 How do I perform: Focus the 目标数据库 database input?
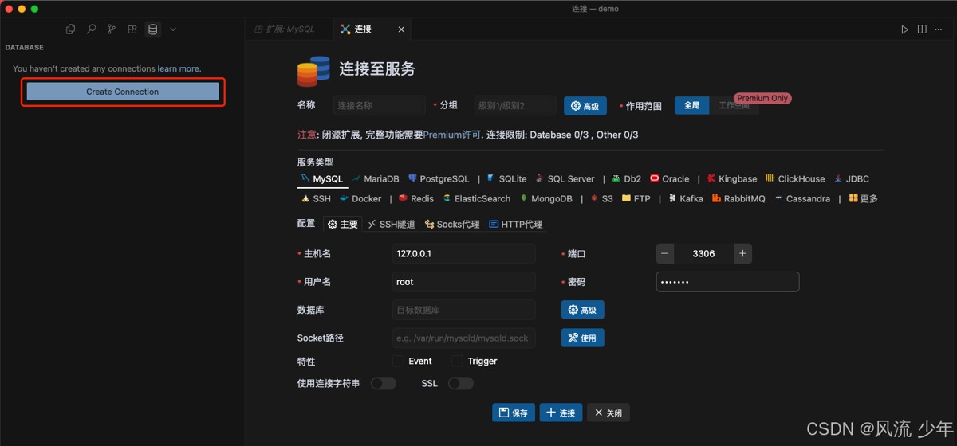pyautogui.click(x=463, y=310)
